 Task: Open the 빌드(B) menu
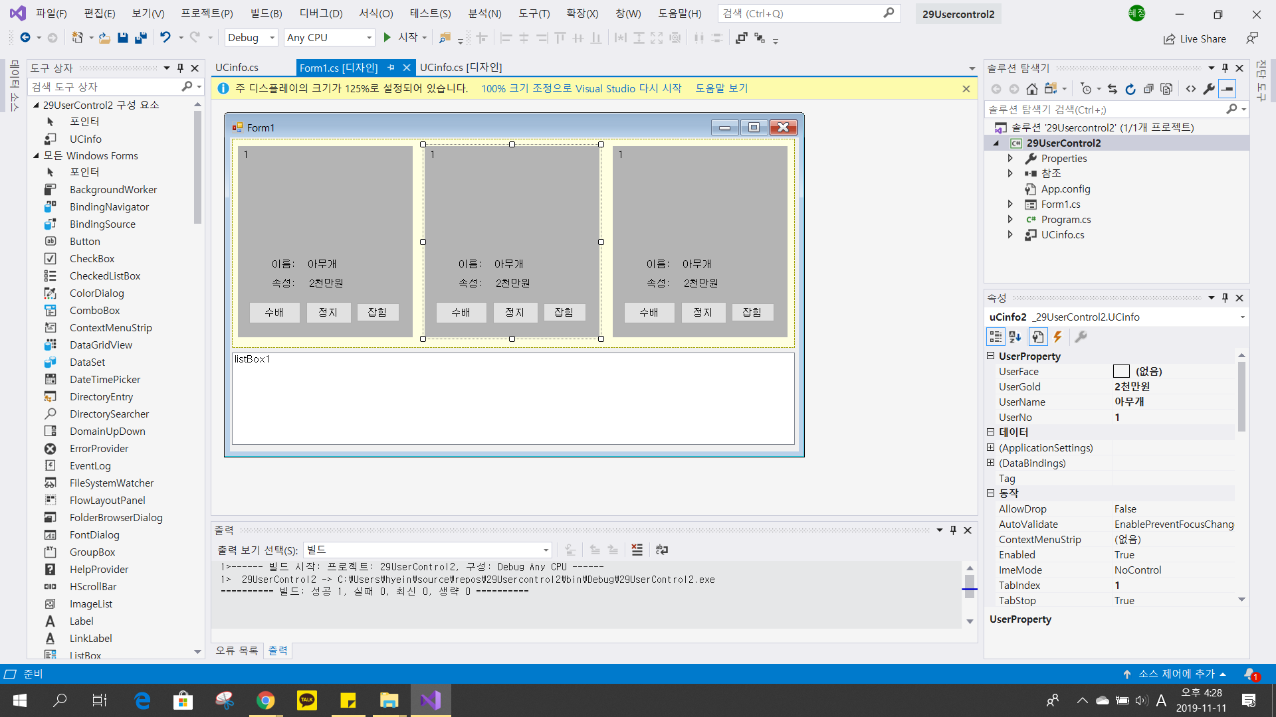(x=266, y=13)
